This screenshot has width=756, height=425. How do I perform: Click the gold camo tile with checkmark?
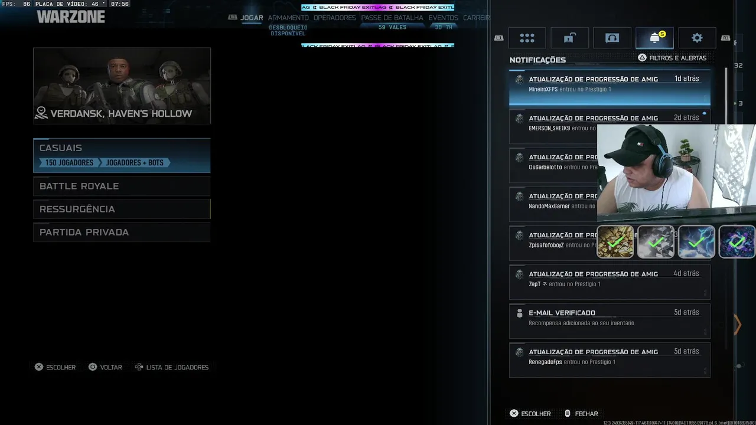coord(615,242)
